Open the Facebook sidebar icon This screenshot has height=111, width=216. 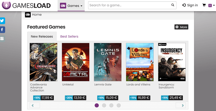2,30
